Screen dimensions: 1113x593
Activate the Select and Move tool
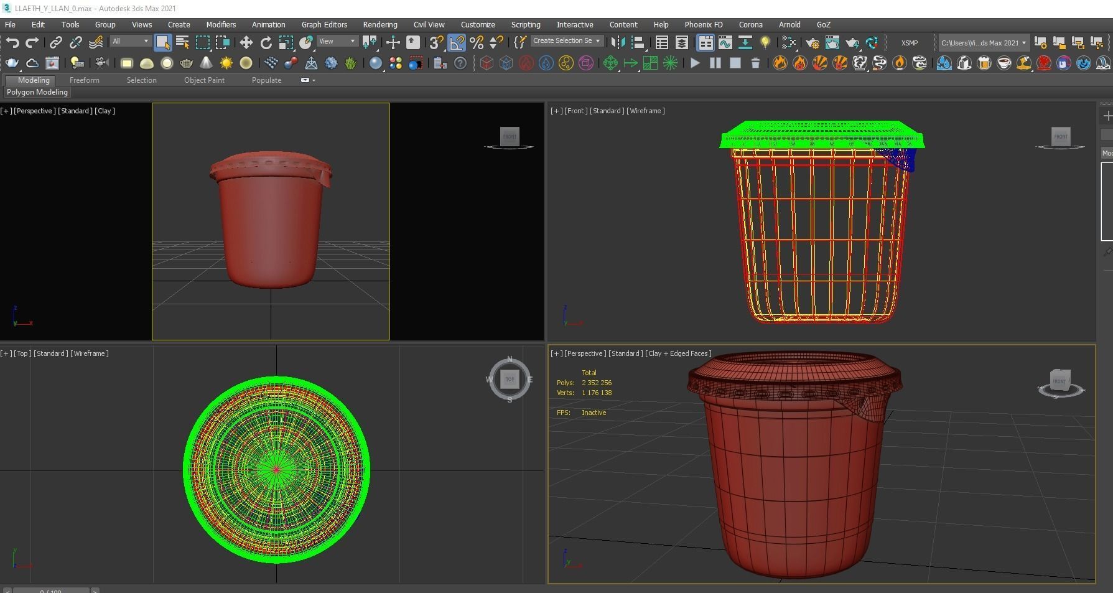tap(246, 42)
